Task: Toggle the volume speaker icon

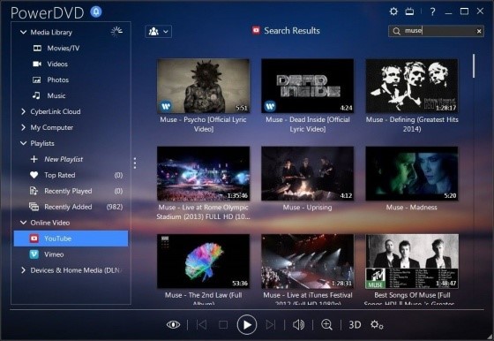Action: 298,324
